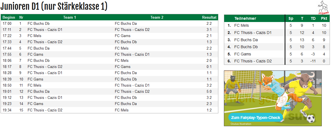Select match 12 result 5:0

tap(209, 91)
